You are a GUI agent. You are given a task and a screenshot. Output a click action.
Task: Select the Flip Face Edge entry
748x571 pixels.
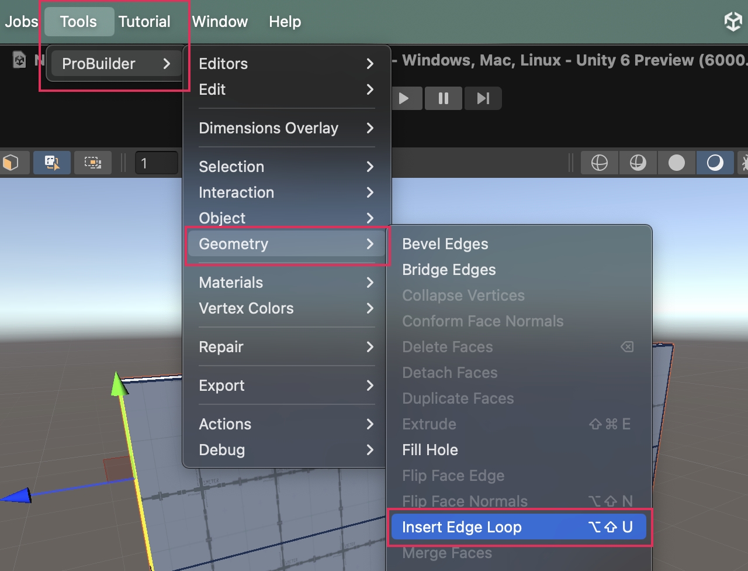pos(518,476)
